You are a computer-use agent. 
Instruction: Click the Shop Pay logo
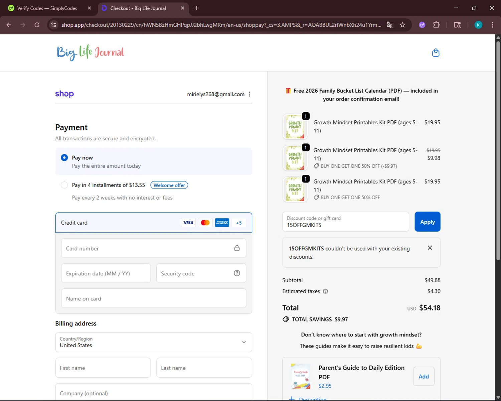click(x=64, y=94)
